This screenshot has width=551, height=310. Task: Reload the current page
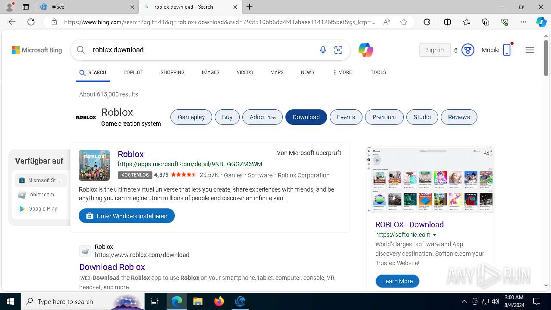tap(31, 22)
